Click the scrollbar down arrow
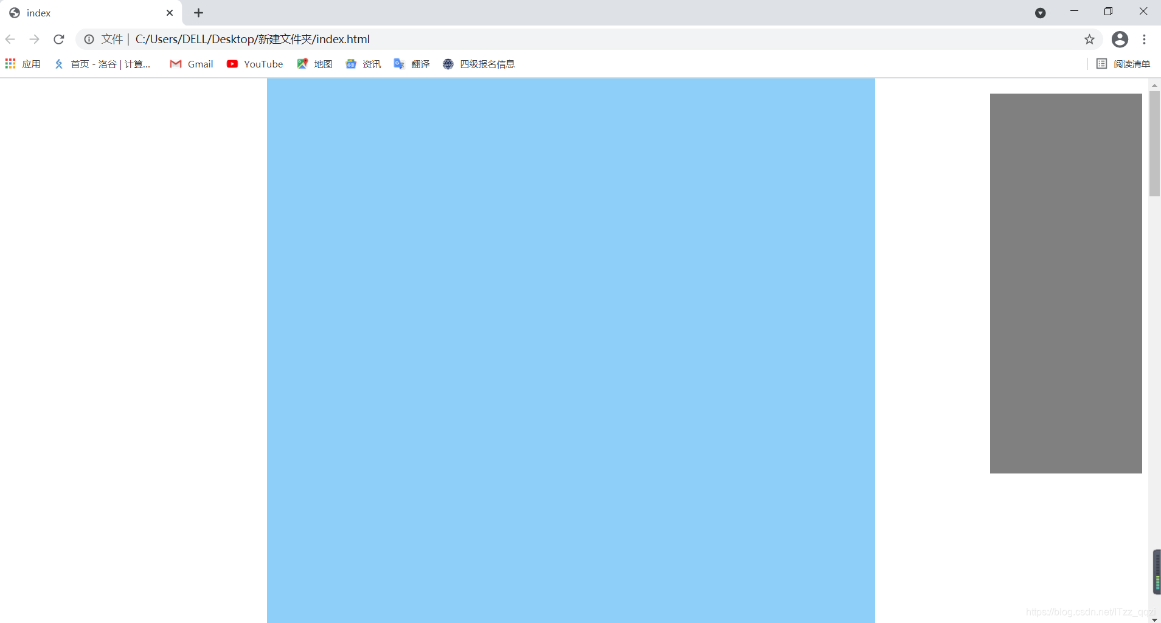Viewport: 1161px width, 623px height. tap(1154, 619)
